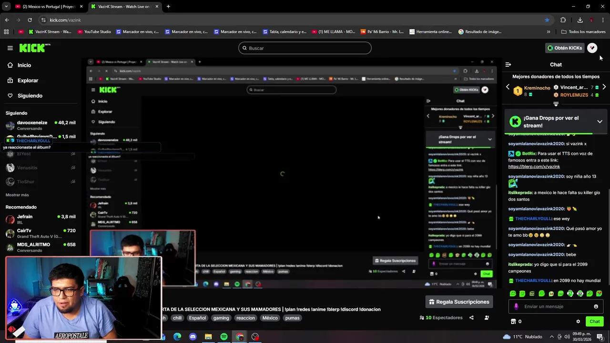Open blerp.com link in chat
Screen dimensions: 610x343
coord(534,167)
